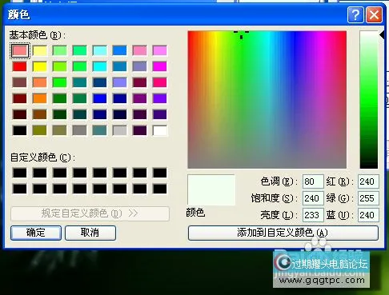Pick the olive swatch beside black, last basic row
The image size is (389, 295).
[40, 130]
